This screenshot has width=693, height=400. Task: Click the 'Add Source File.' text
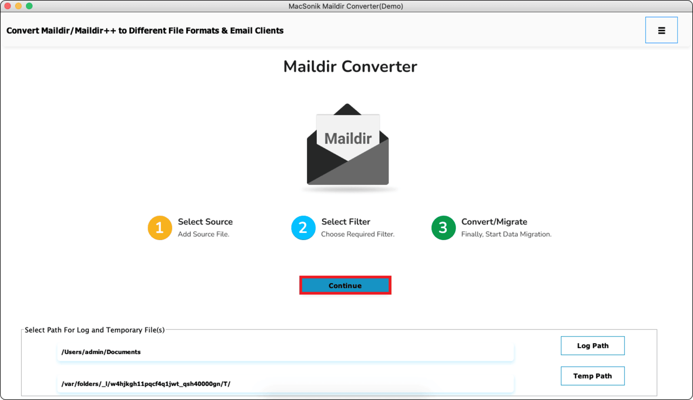click(203, 234)
